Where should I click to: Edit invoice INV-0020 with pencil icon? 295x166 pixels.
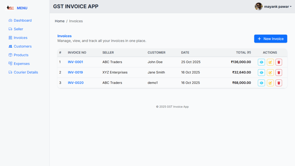point(270,83)
